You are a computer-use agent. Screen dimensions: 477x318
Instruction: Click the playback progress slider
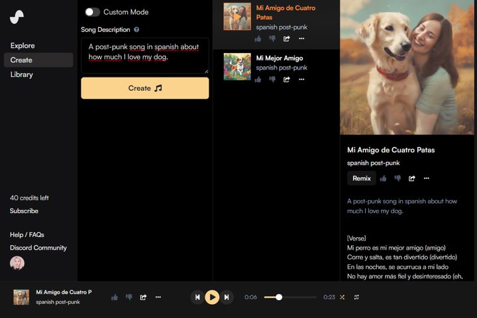[290, 297]
